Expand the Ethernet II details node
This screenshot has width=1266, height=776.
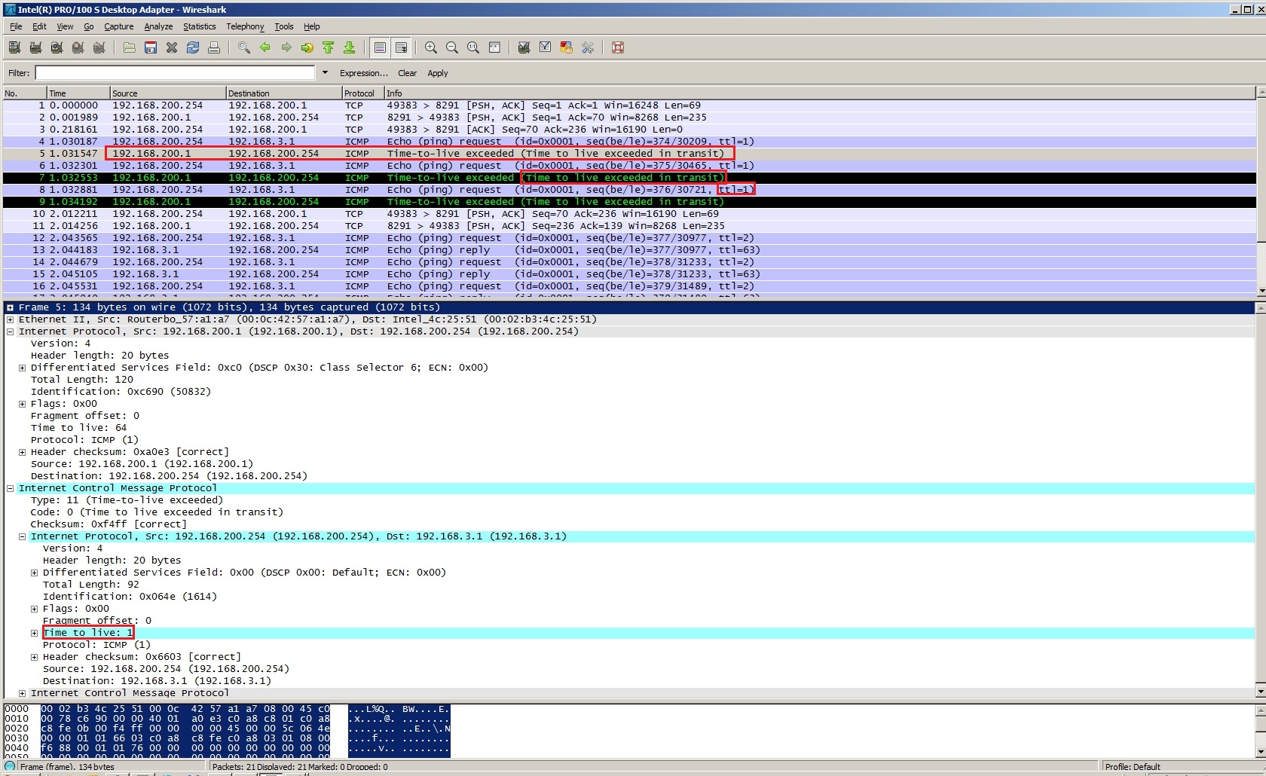10,319
